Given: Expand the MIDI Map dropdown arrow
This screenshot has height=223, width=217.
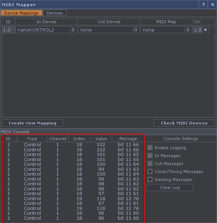Looking at the screenshot, I should click(188, 30).
